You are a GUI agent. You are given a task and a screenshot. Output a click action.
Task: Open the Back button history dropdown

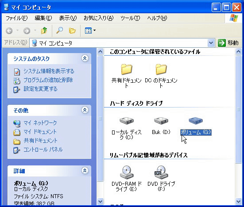(17, 31)
